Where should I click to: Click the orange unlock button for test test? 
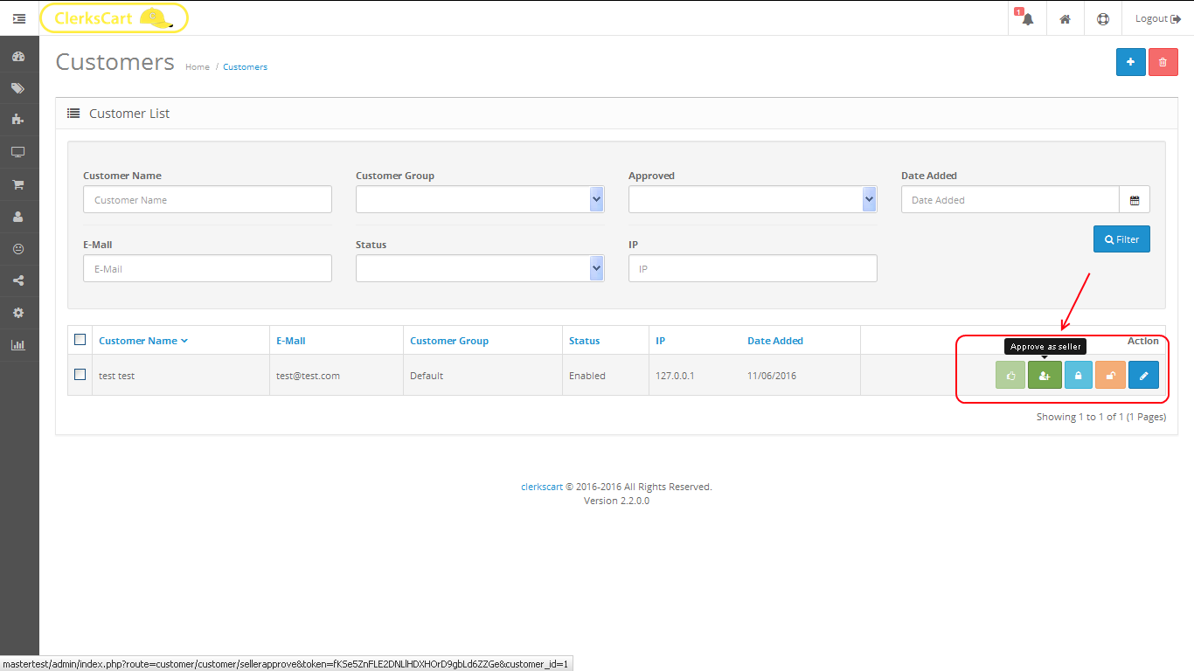pos(1110,376)
